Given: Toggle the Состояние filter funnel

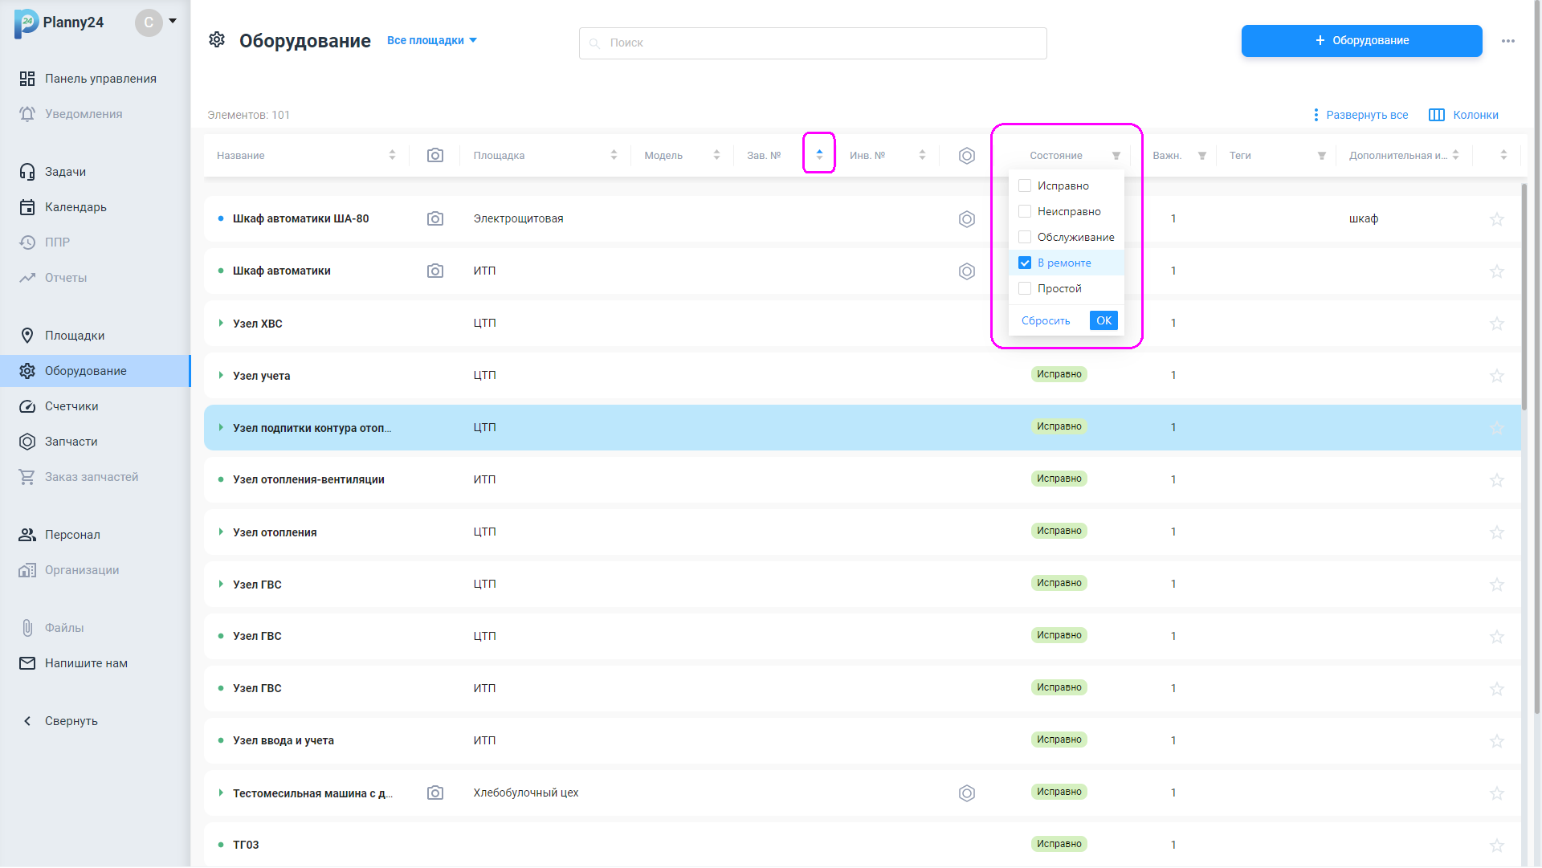Looking at the screenshot, I should pos(1116,156).
